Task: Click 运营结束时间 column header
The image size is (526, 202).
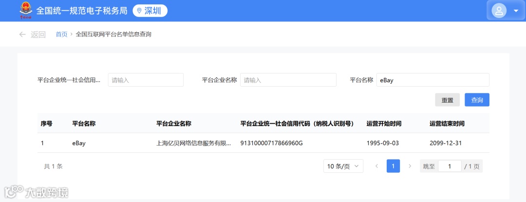Action: tap(447, 123)
